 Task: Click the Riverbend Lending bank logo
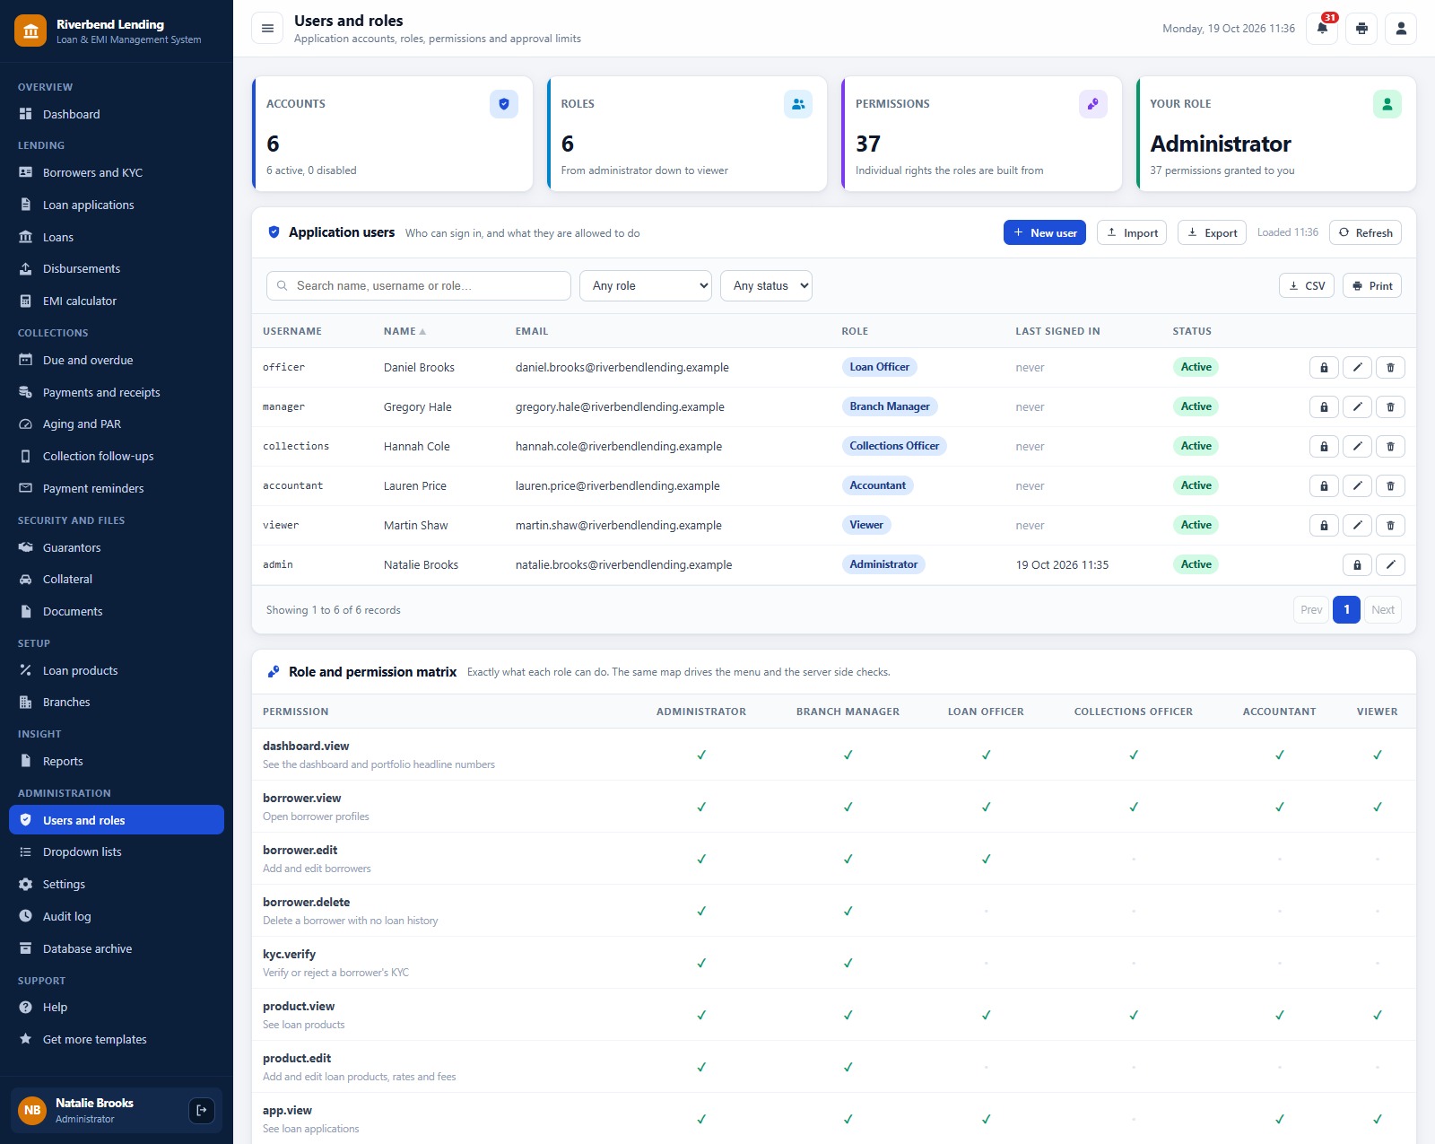[x=30, y=31]
